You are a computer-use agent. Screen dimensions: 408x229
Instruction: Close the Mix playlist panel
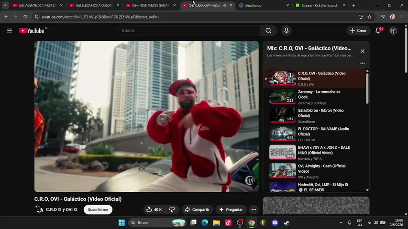[x=362, y=51]
